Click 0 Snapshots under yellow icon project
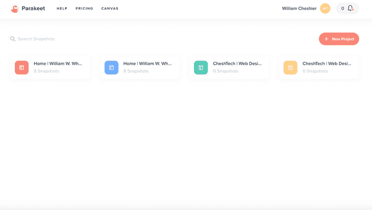Screen dimensions: 372x210 (x=315, y=71)
